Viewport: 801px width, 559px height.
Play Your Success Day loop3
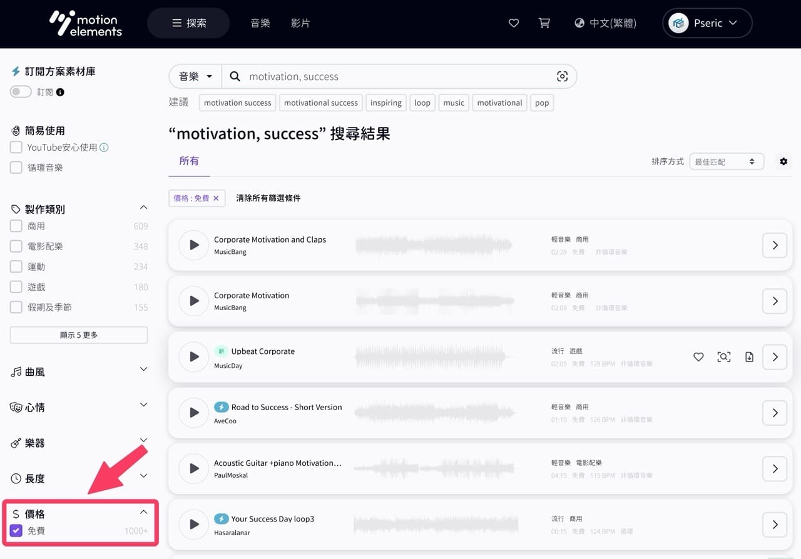[193, 524]
